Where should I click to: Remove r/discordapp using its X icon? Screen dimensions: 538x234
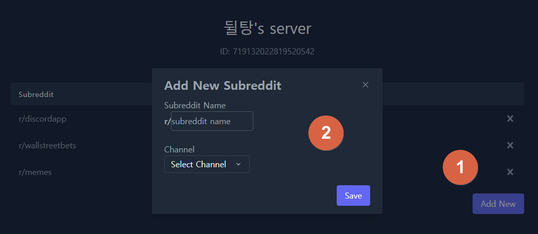510,119
